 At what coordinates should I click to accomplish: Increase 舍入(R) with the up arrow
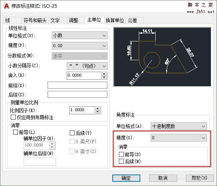point(104,74)
